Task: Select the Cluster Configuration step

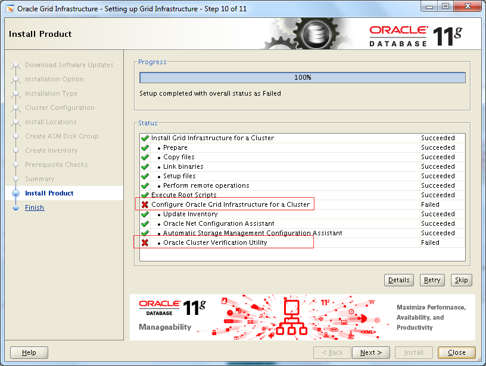Action: click(60, 108)
